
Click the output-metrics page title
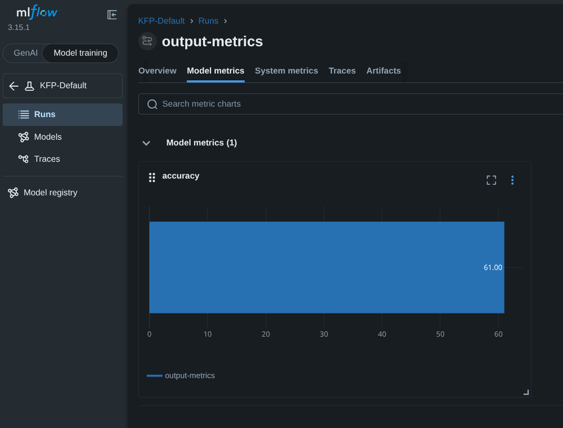coord(212,41)
